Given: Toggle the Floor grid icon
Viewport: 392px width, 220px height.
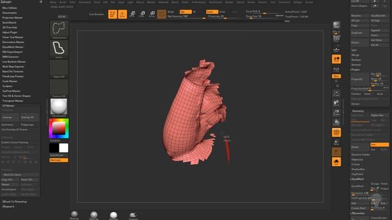Looking at the screenshot, I should tap(336, 50).
